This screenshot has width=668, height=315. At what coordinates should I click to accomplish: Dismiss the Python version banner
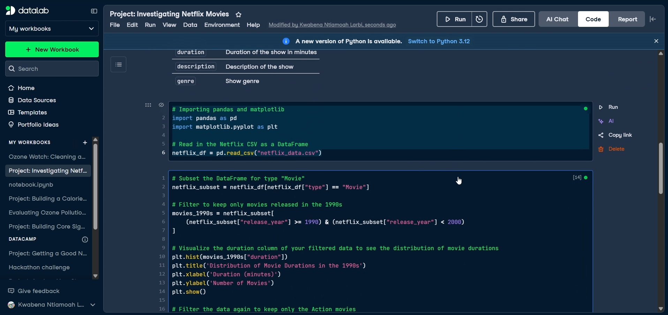(x=656, y=41)
